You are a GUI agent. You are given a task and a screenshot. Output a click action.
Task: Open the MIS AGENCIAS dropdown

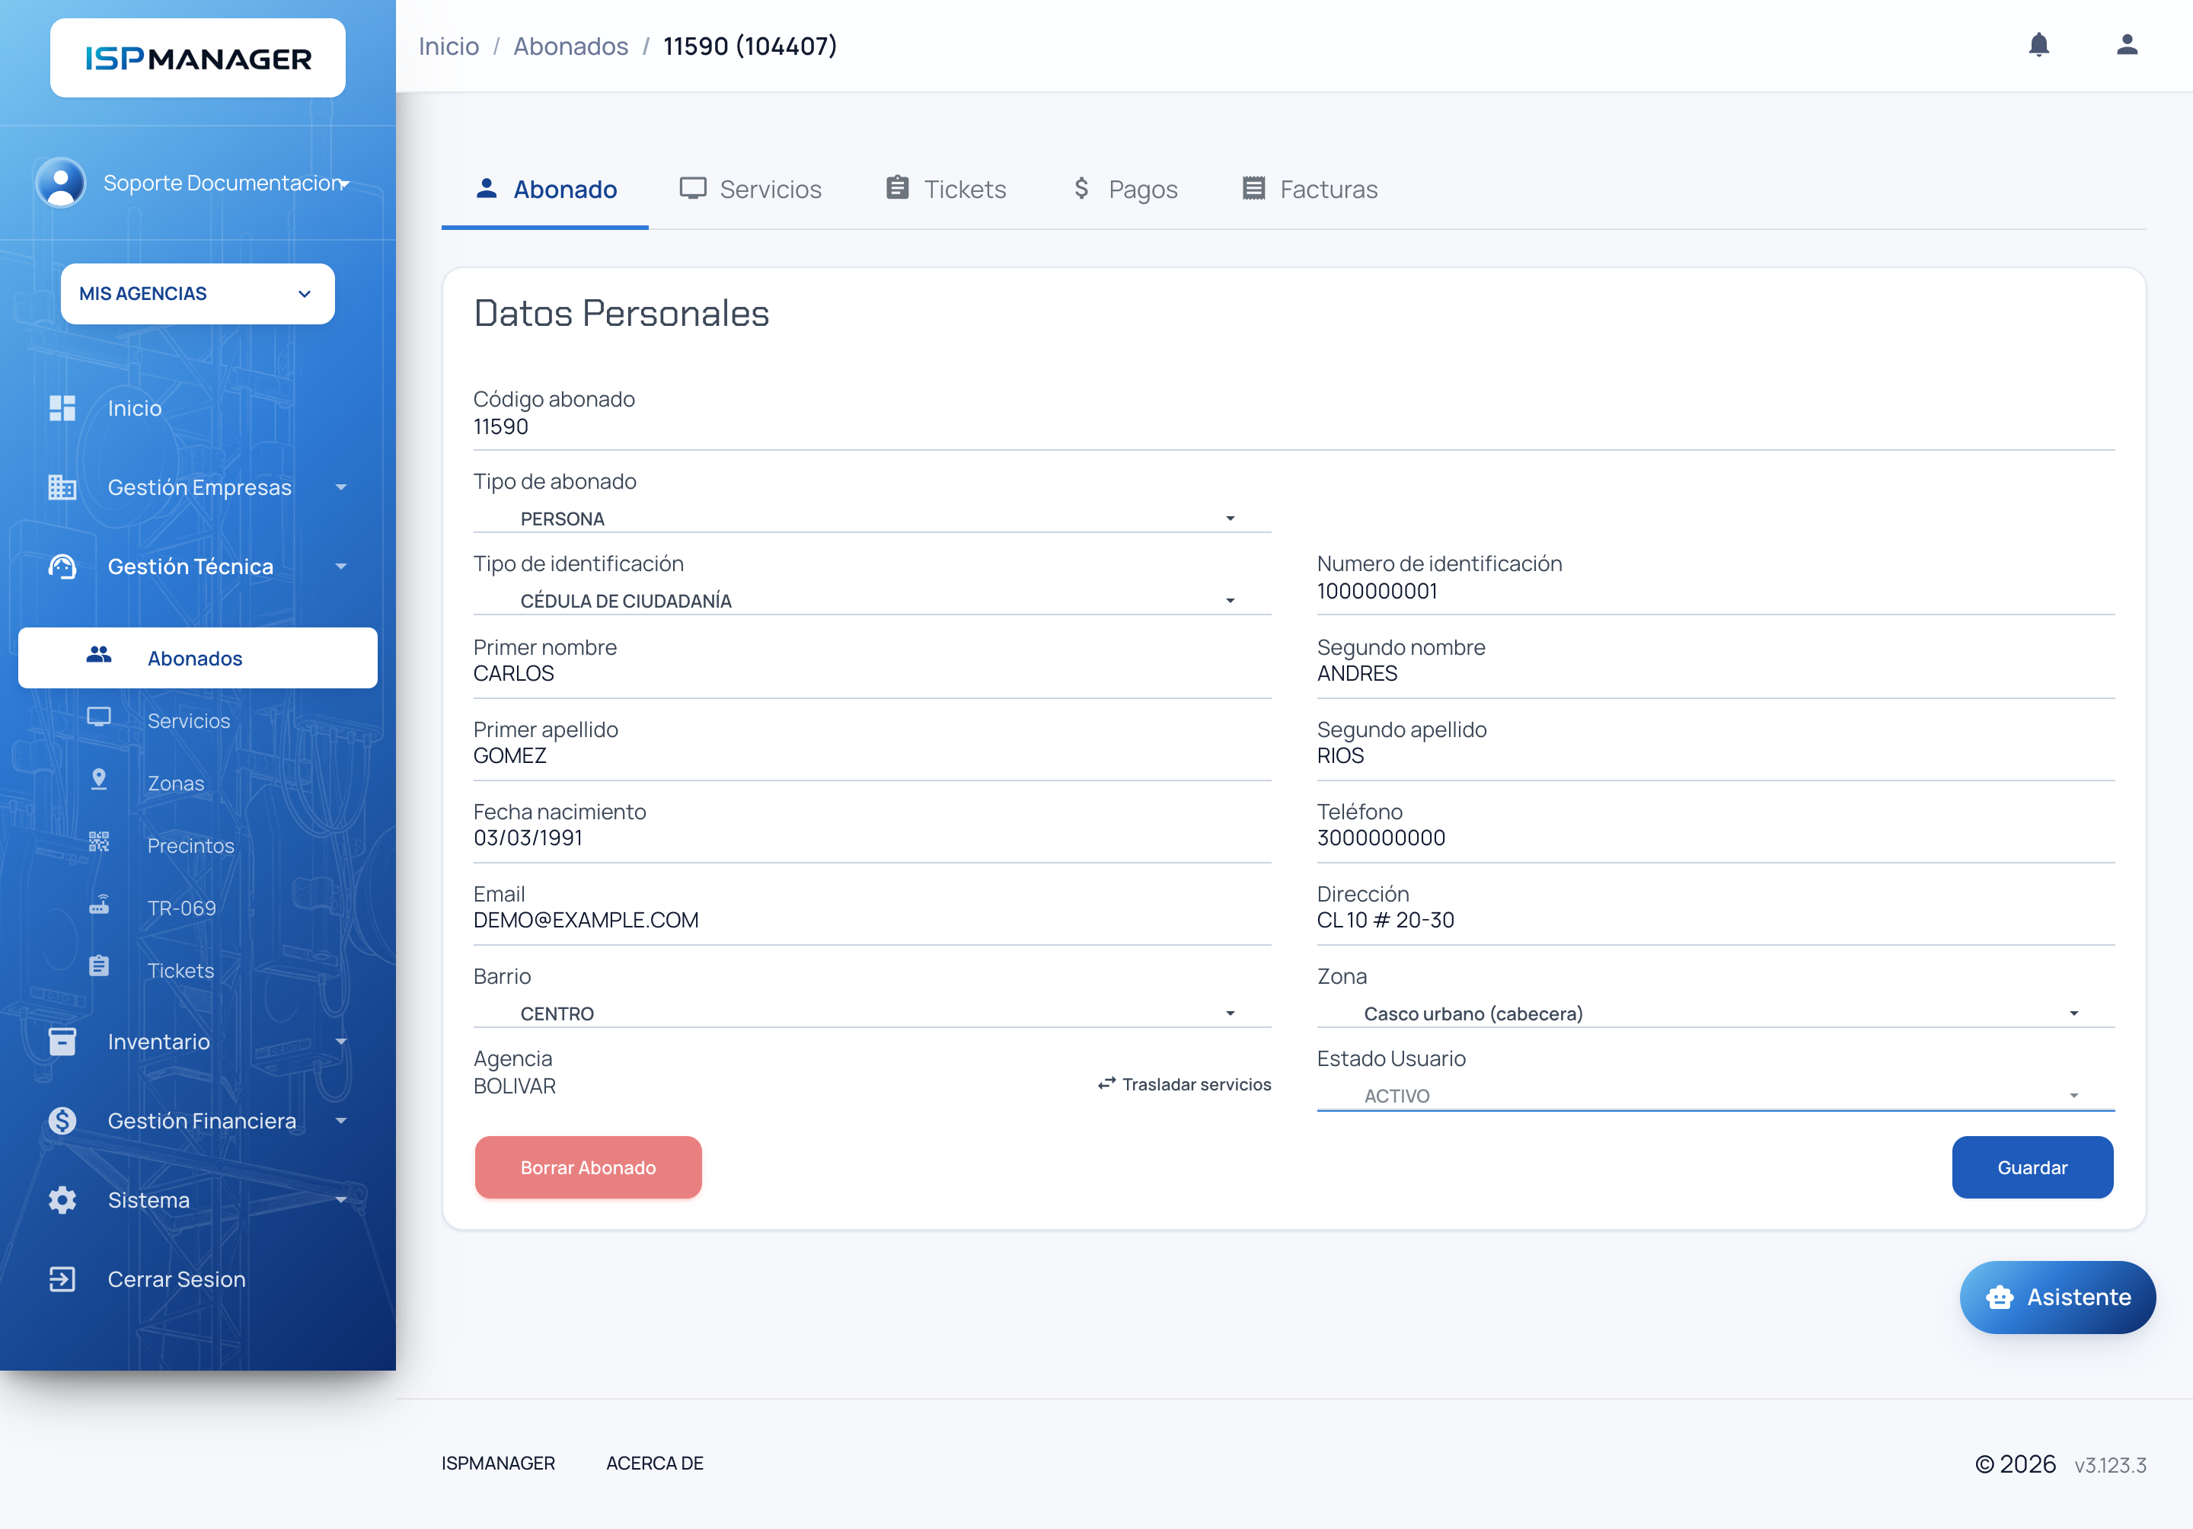[x=198, y=293]
